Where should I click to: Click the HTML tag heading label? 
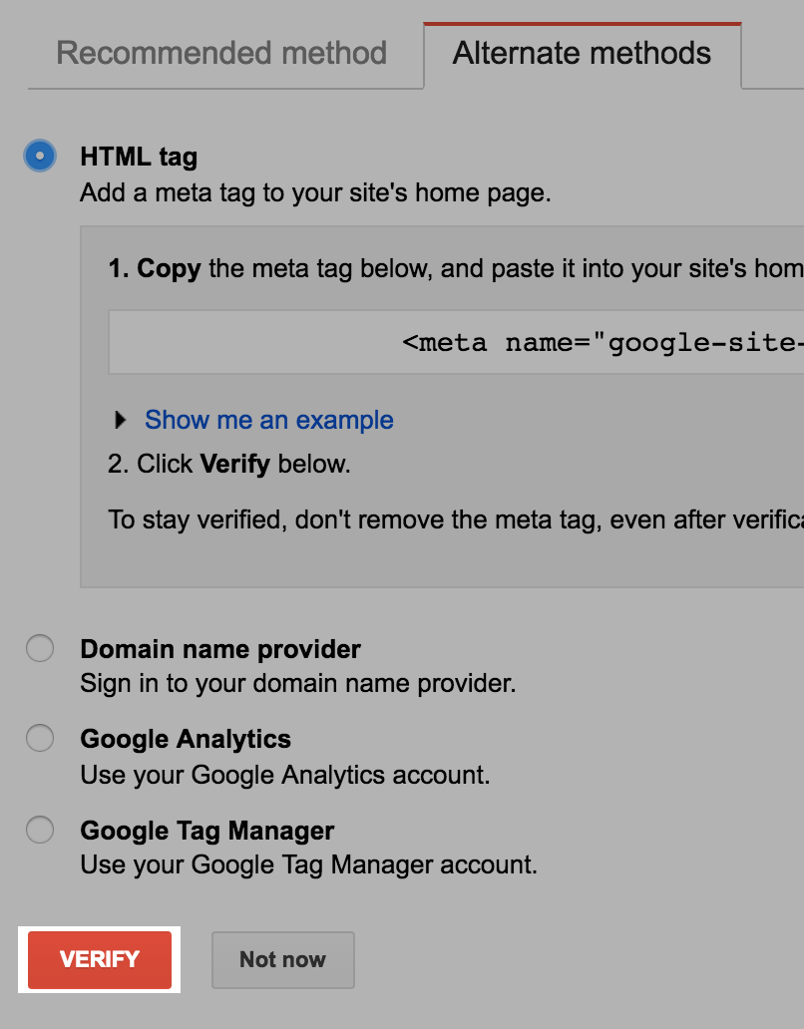pyautogui.click(x=139, y=157)
